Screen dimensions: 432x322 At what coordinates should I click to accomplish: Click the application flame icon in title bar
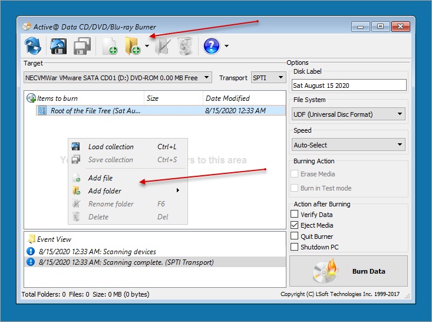[x=27, y=27]
